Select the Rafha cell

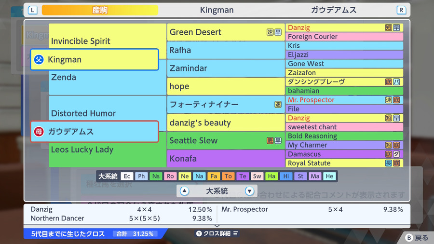pos(226,50)
